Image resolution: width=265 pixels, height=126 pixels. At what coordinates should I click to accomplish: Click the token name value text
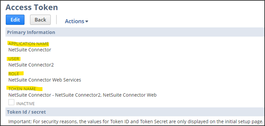pyautogui.click(x=82, y=95)
